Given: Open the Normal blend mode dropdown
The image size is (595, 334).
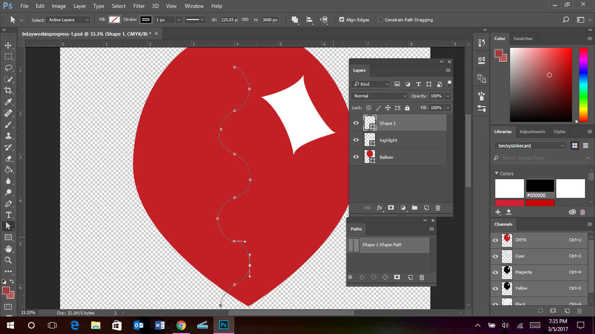Looking at the screenshot, I should (379, 96).
